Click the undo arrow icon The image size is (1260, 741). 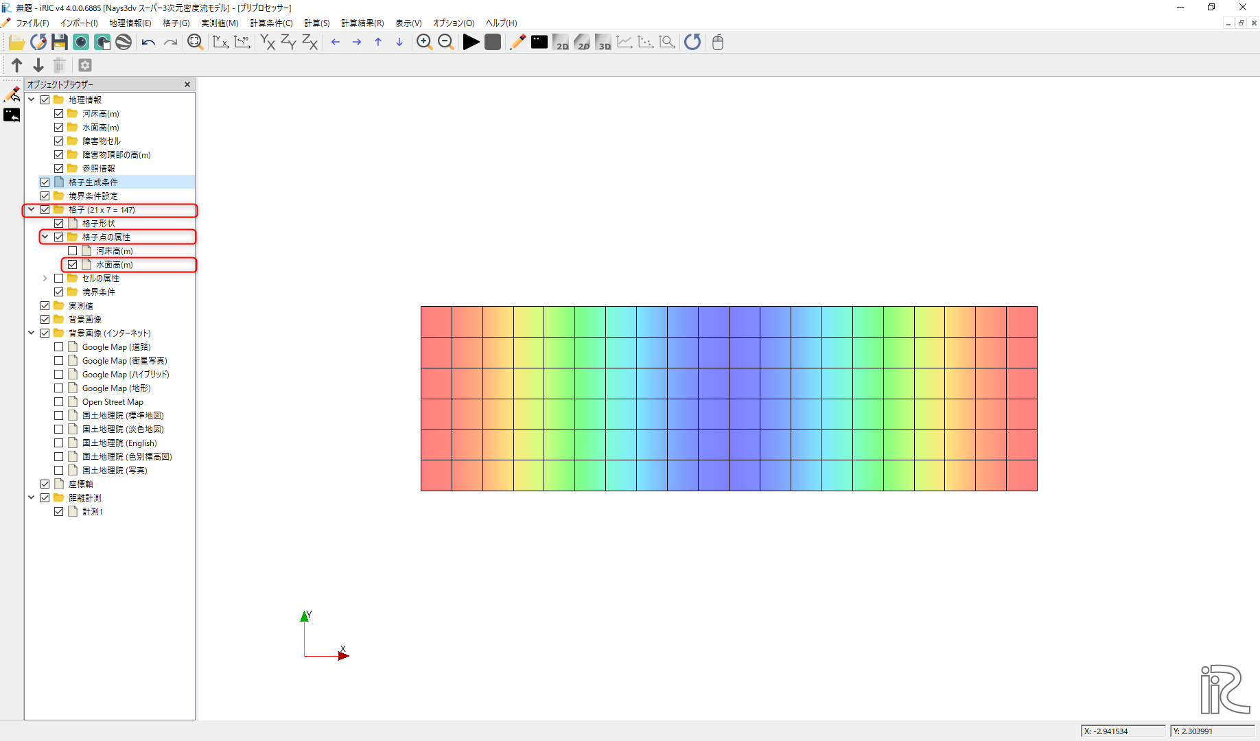tap(148, 43)
